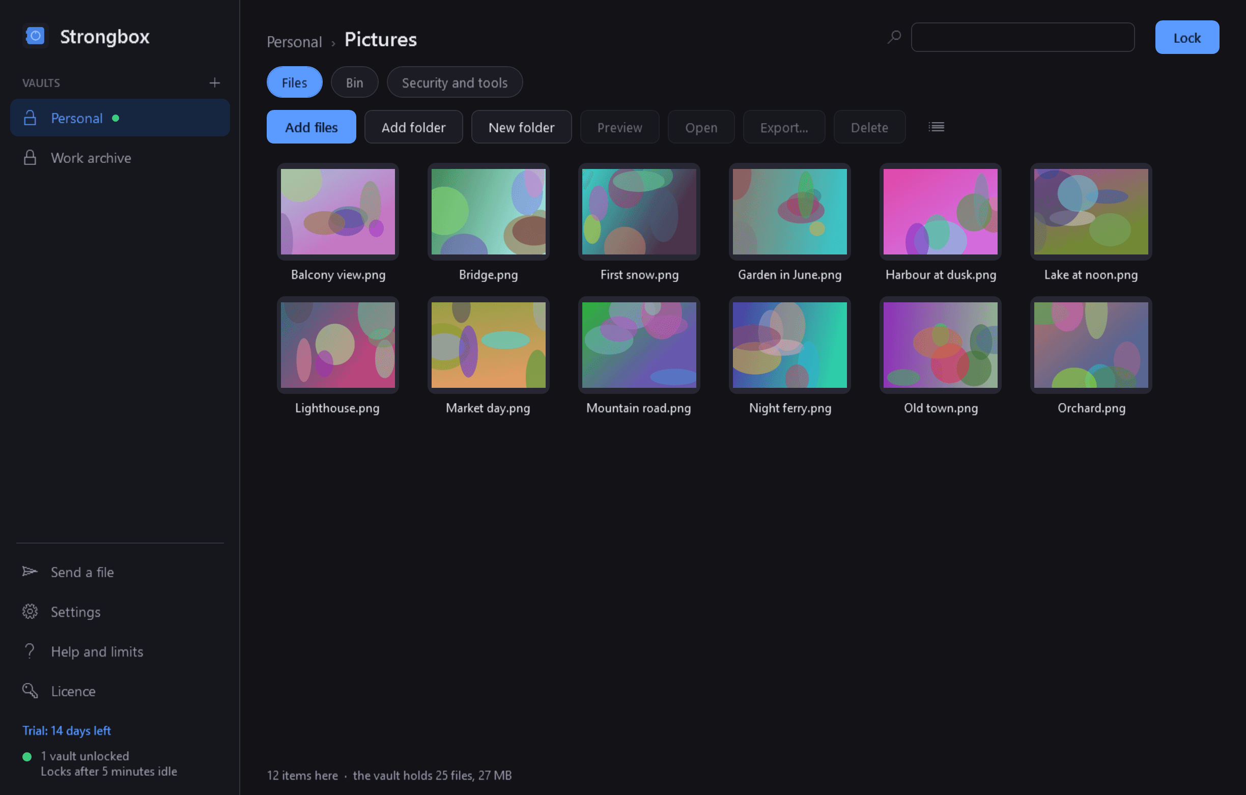Select Market day.png thumbnail
Image resolution: width=1246 pixels, height=795 pixels.
pos(489,345)
